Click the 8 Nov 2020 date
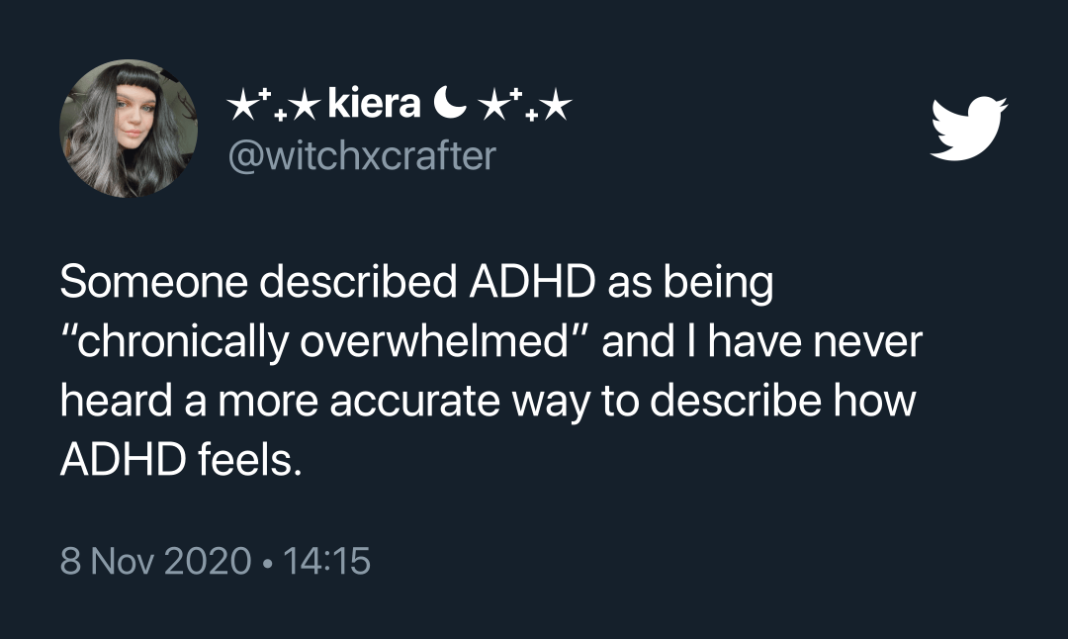Viewport: 1068px width, 639px height. (156, 561)
